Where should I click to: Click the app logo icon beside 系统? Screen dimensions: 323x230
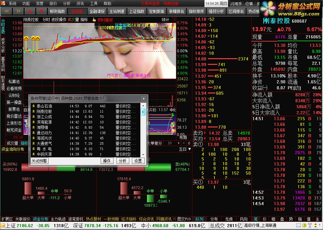[3, 3]
